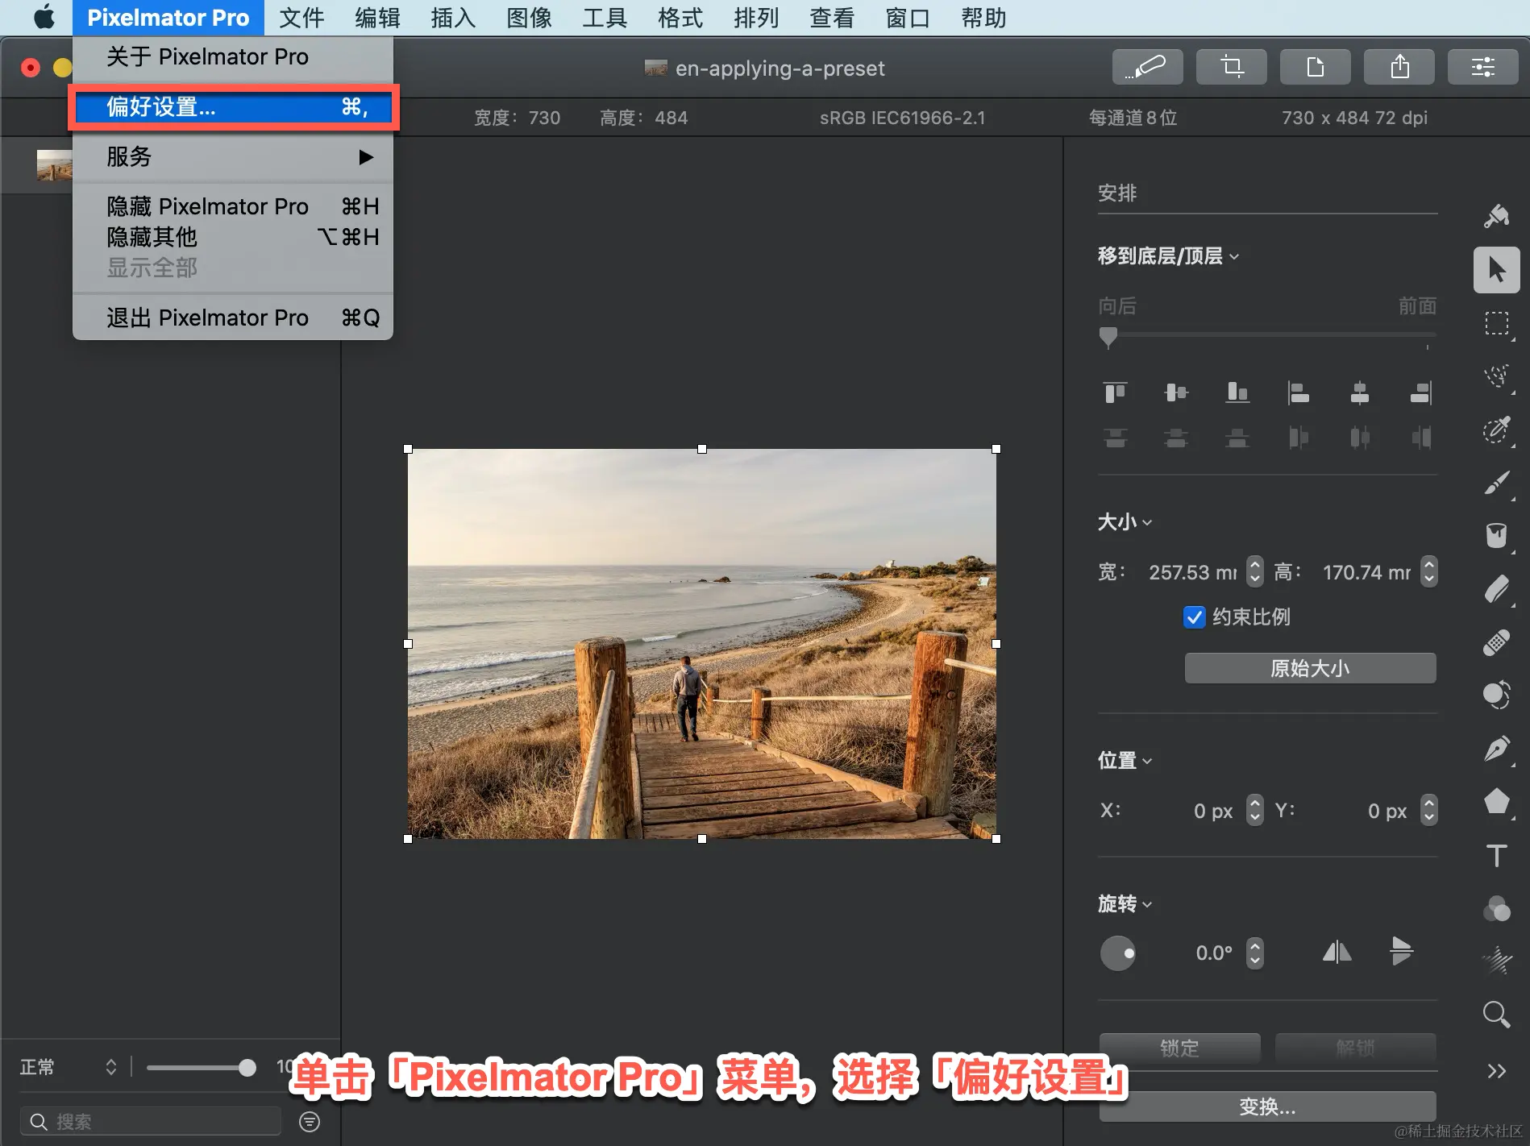The image size is (1530, 1146).
Task: Click the document toolbar button
Action: click(1315, 67)
